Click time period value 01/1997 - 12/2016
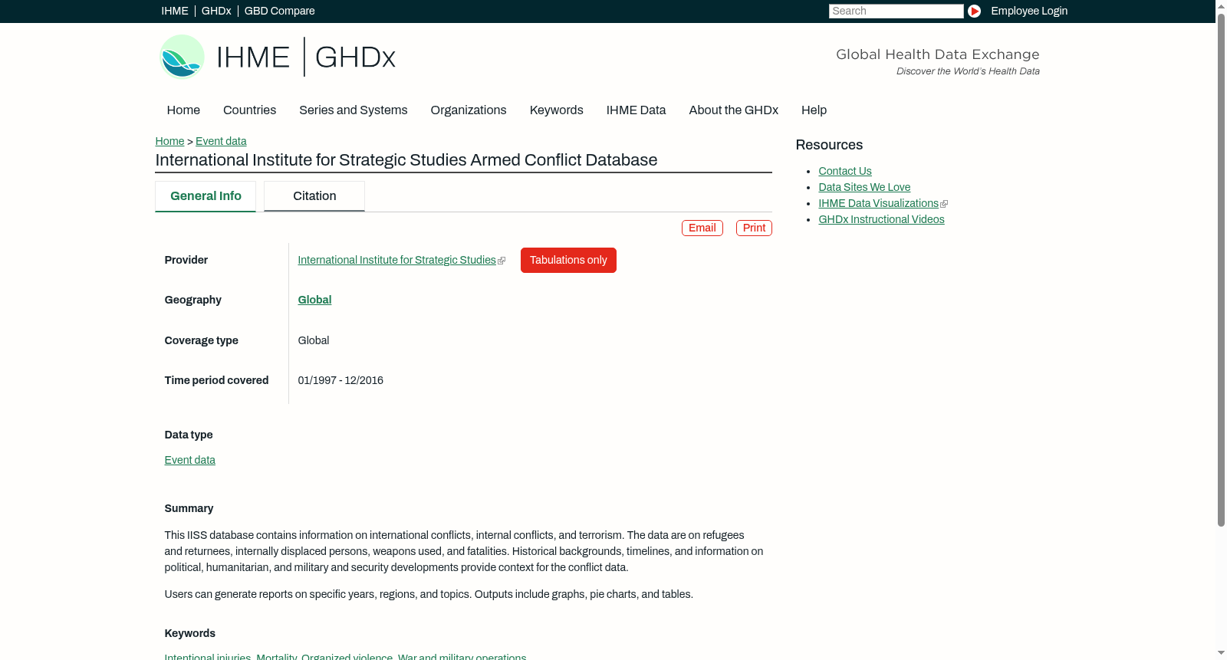The height and width of the screenshot is (660, 1227). [340, 381]
